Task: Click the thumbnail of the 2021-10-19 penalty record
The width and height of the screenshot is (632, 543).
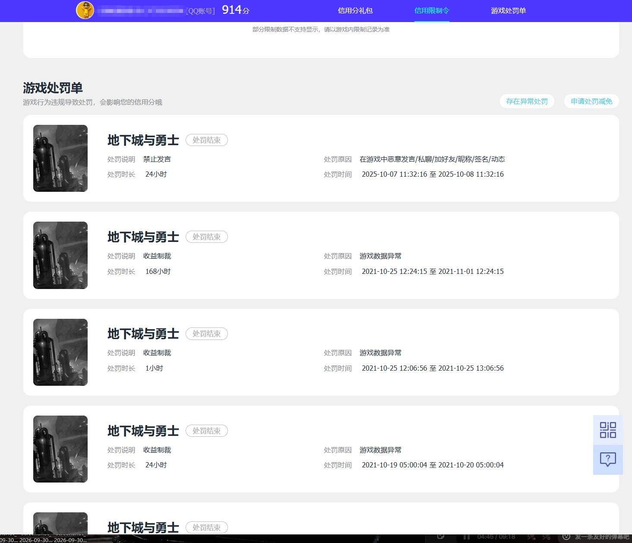Action: coord(60,449)
